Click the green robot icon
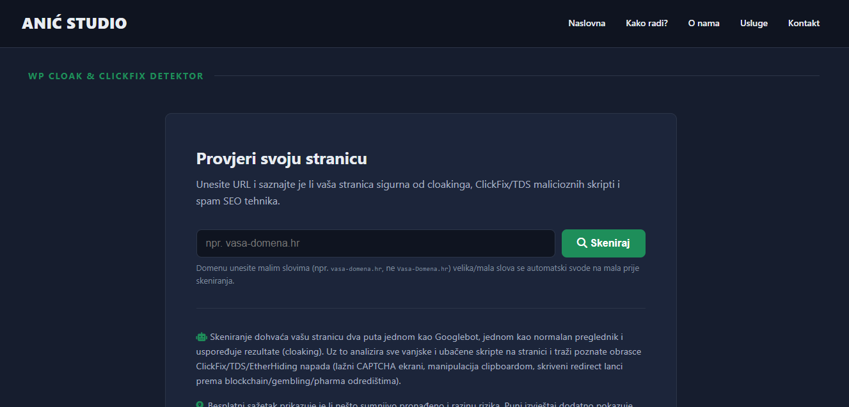The height and width of the screenshot is (407, 849). [x=202, y=337]
